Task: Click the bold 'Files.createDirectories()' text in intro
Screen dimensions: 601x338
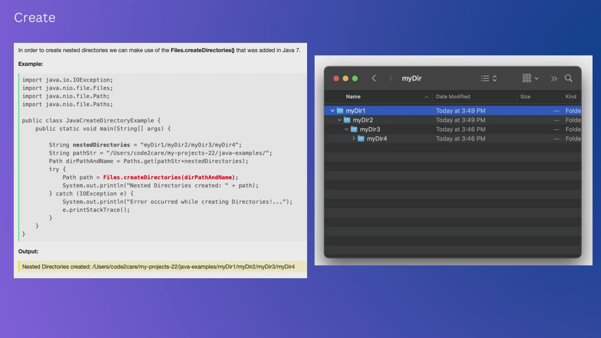Action: coord(202,50)
